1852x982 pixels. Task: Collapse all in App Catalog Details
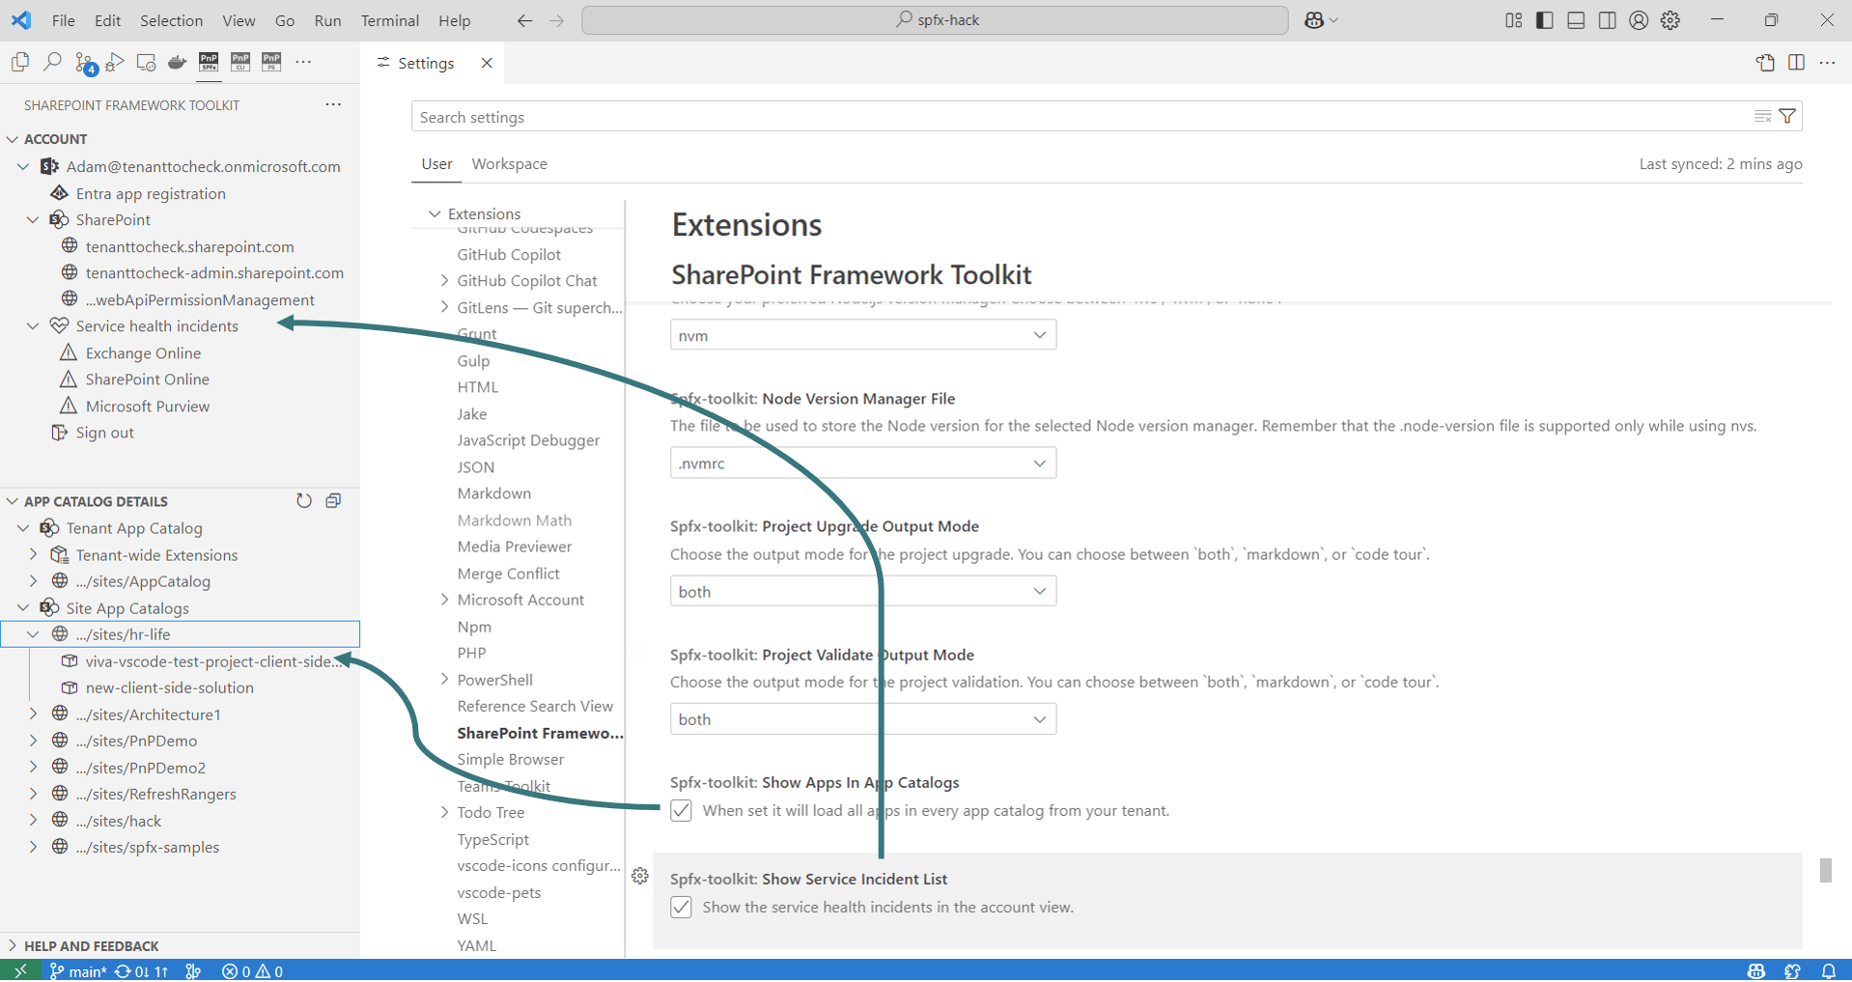pos(333,500)
